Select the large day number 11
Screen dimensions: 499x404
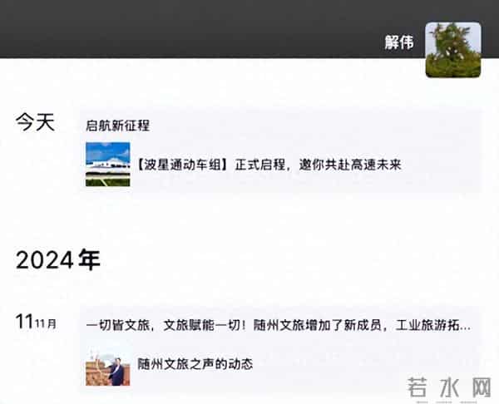(x=24, y=322)
